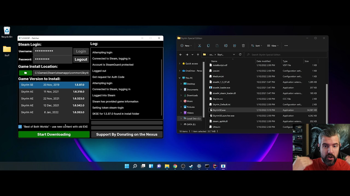Select the SkyrimSE.exe file
This screenshot has height=196, width=350.
point(219,110)
